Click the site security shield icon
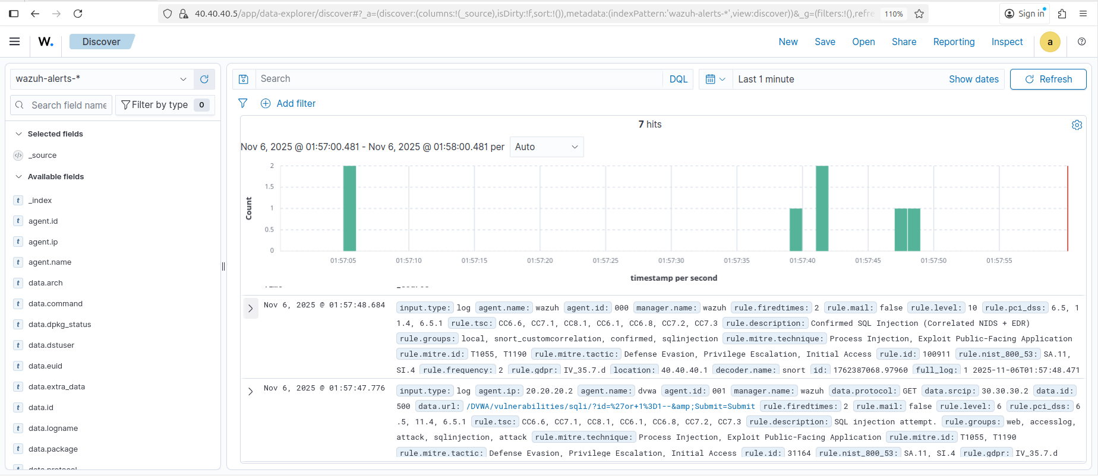This screenshot has width=1098, height=476. pyautogui.click(x=168, y=14)
